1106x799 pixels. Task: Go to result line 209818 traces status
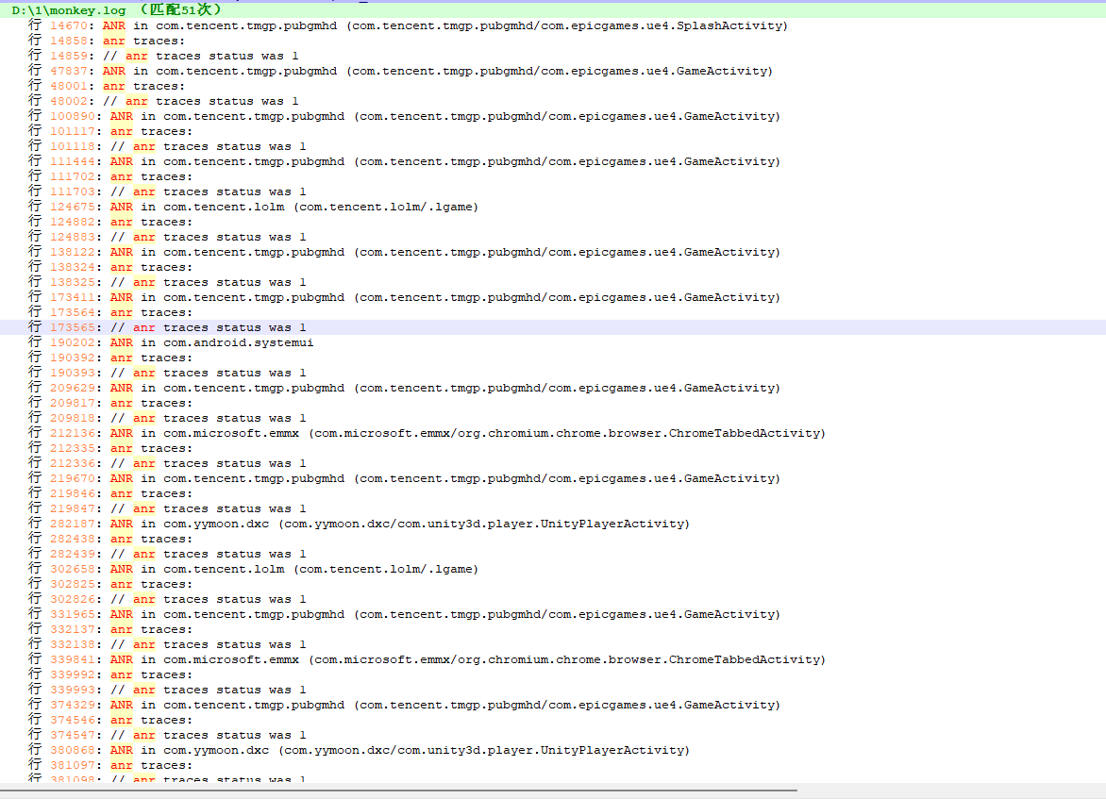coord(553,418)
